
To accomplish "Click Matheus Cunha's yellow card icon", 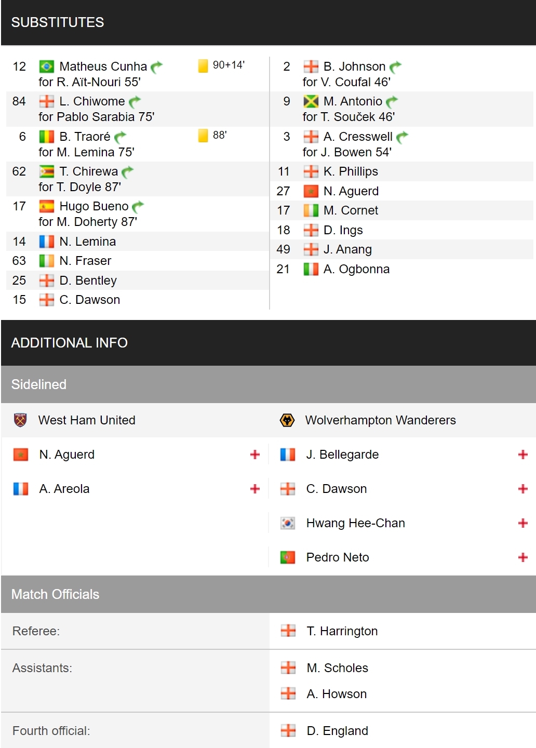I will pyautogui.click(x=203, y=66).
